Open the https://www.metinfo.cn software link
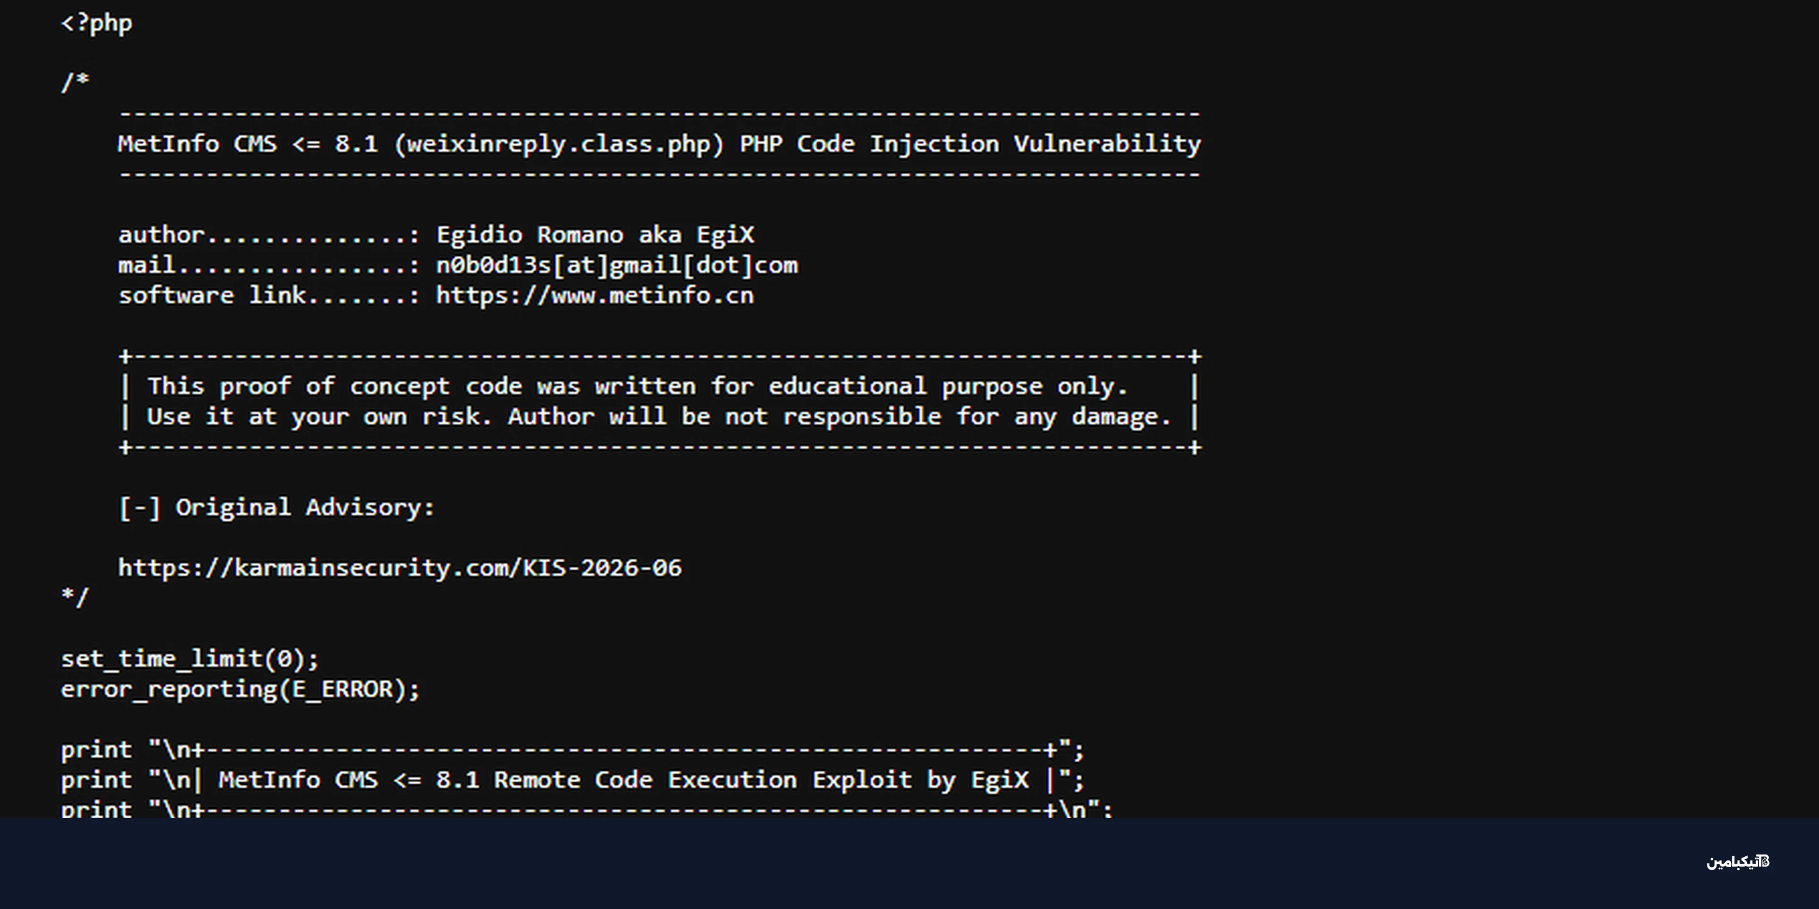1819x909 pixels. pos(595,296)
